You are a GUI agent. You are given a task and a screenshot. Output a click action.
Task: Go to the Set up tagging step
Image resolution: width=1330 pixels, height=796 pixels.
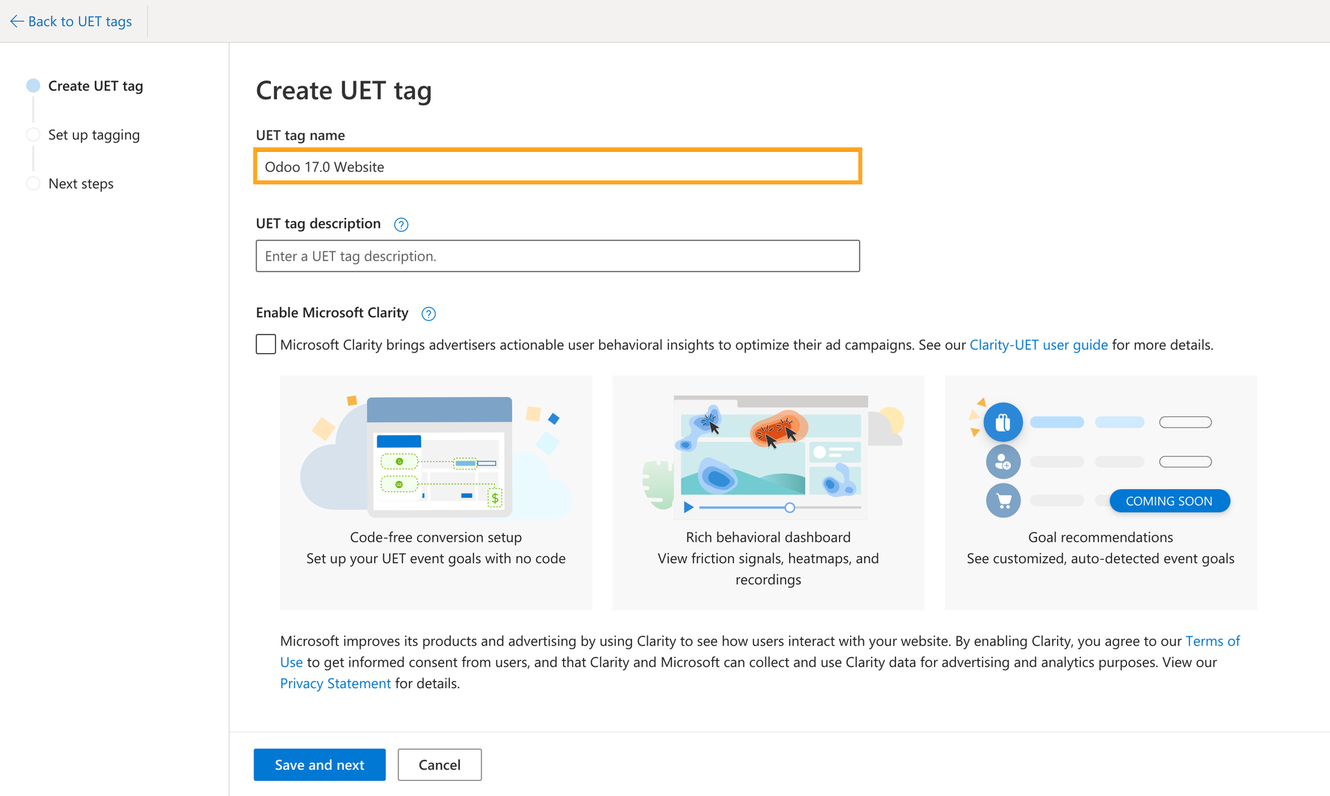(x=94, y=135)
